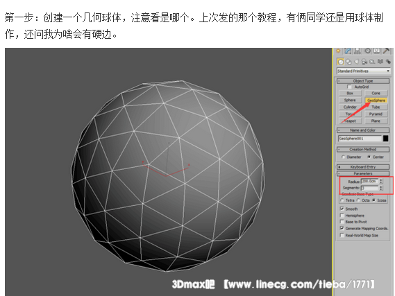The height and width of the screenshot is (296, 395).
Task: Click the Box primitive button
Action: [350, 94]
